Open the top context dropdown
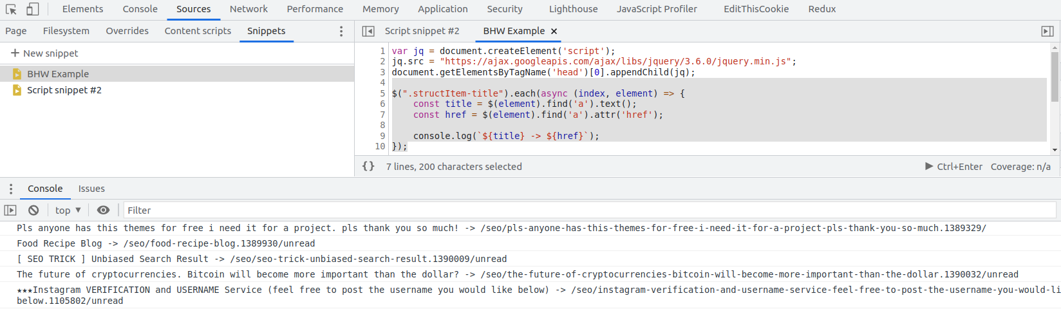The width and height of the screenshot is (1061, 309). point(68,210)
